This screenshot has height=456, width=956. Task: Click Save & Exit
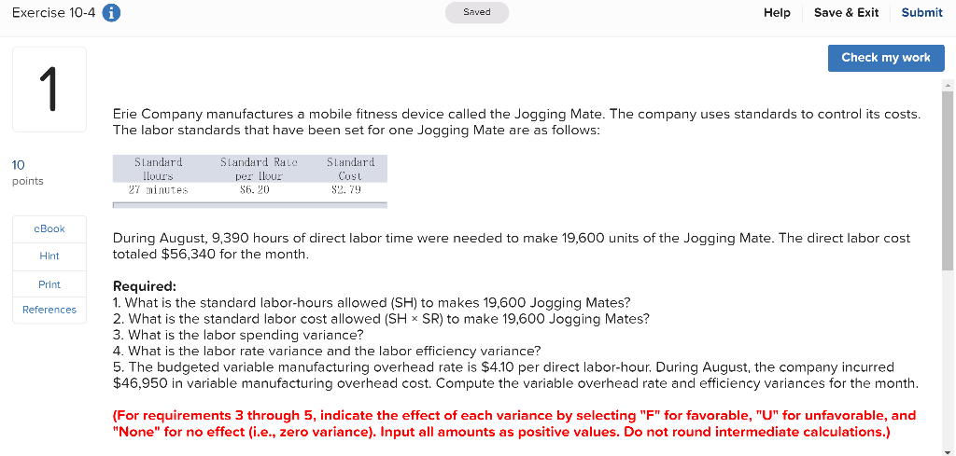pos(846,13)
